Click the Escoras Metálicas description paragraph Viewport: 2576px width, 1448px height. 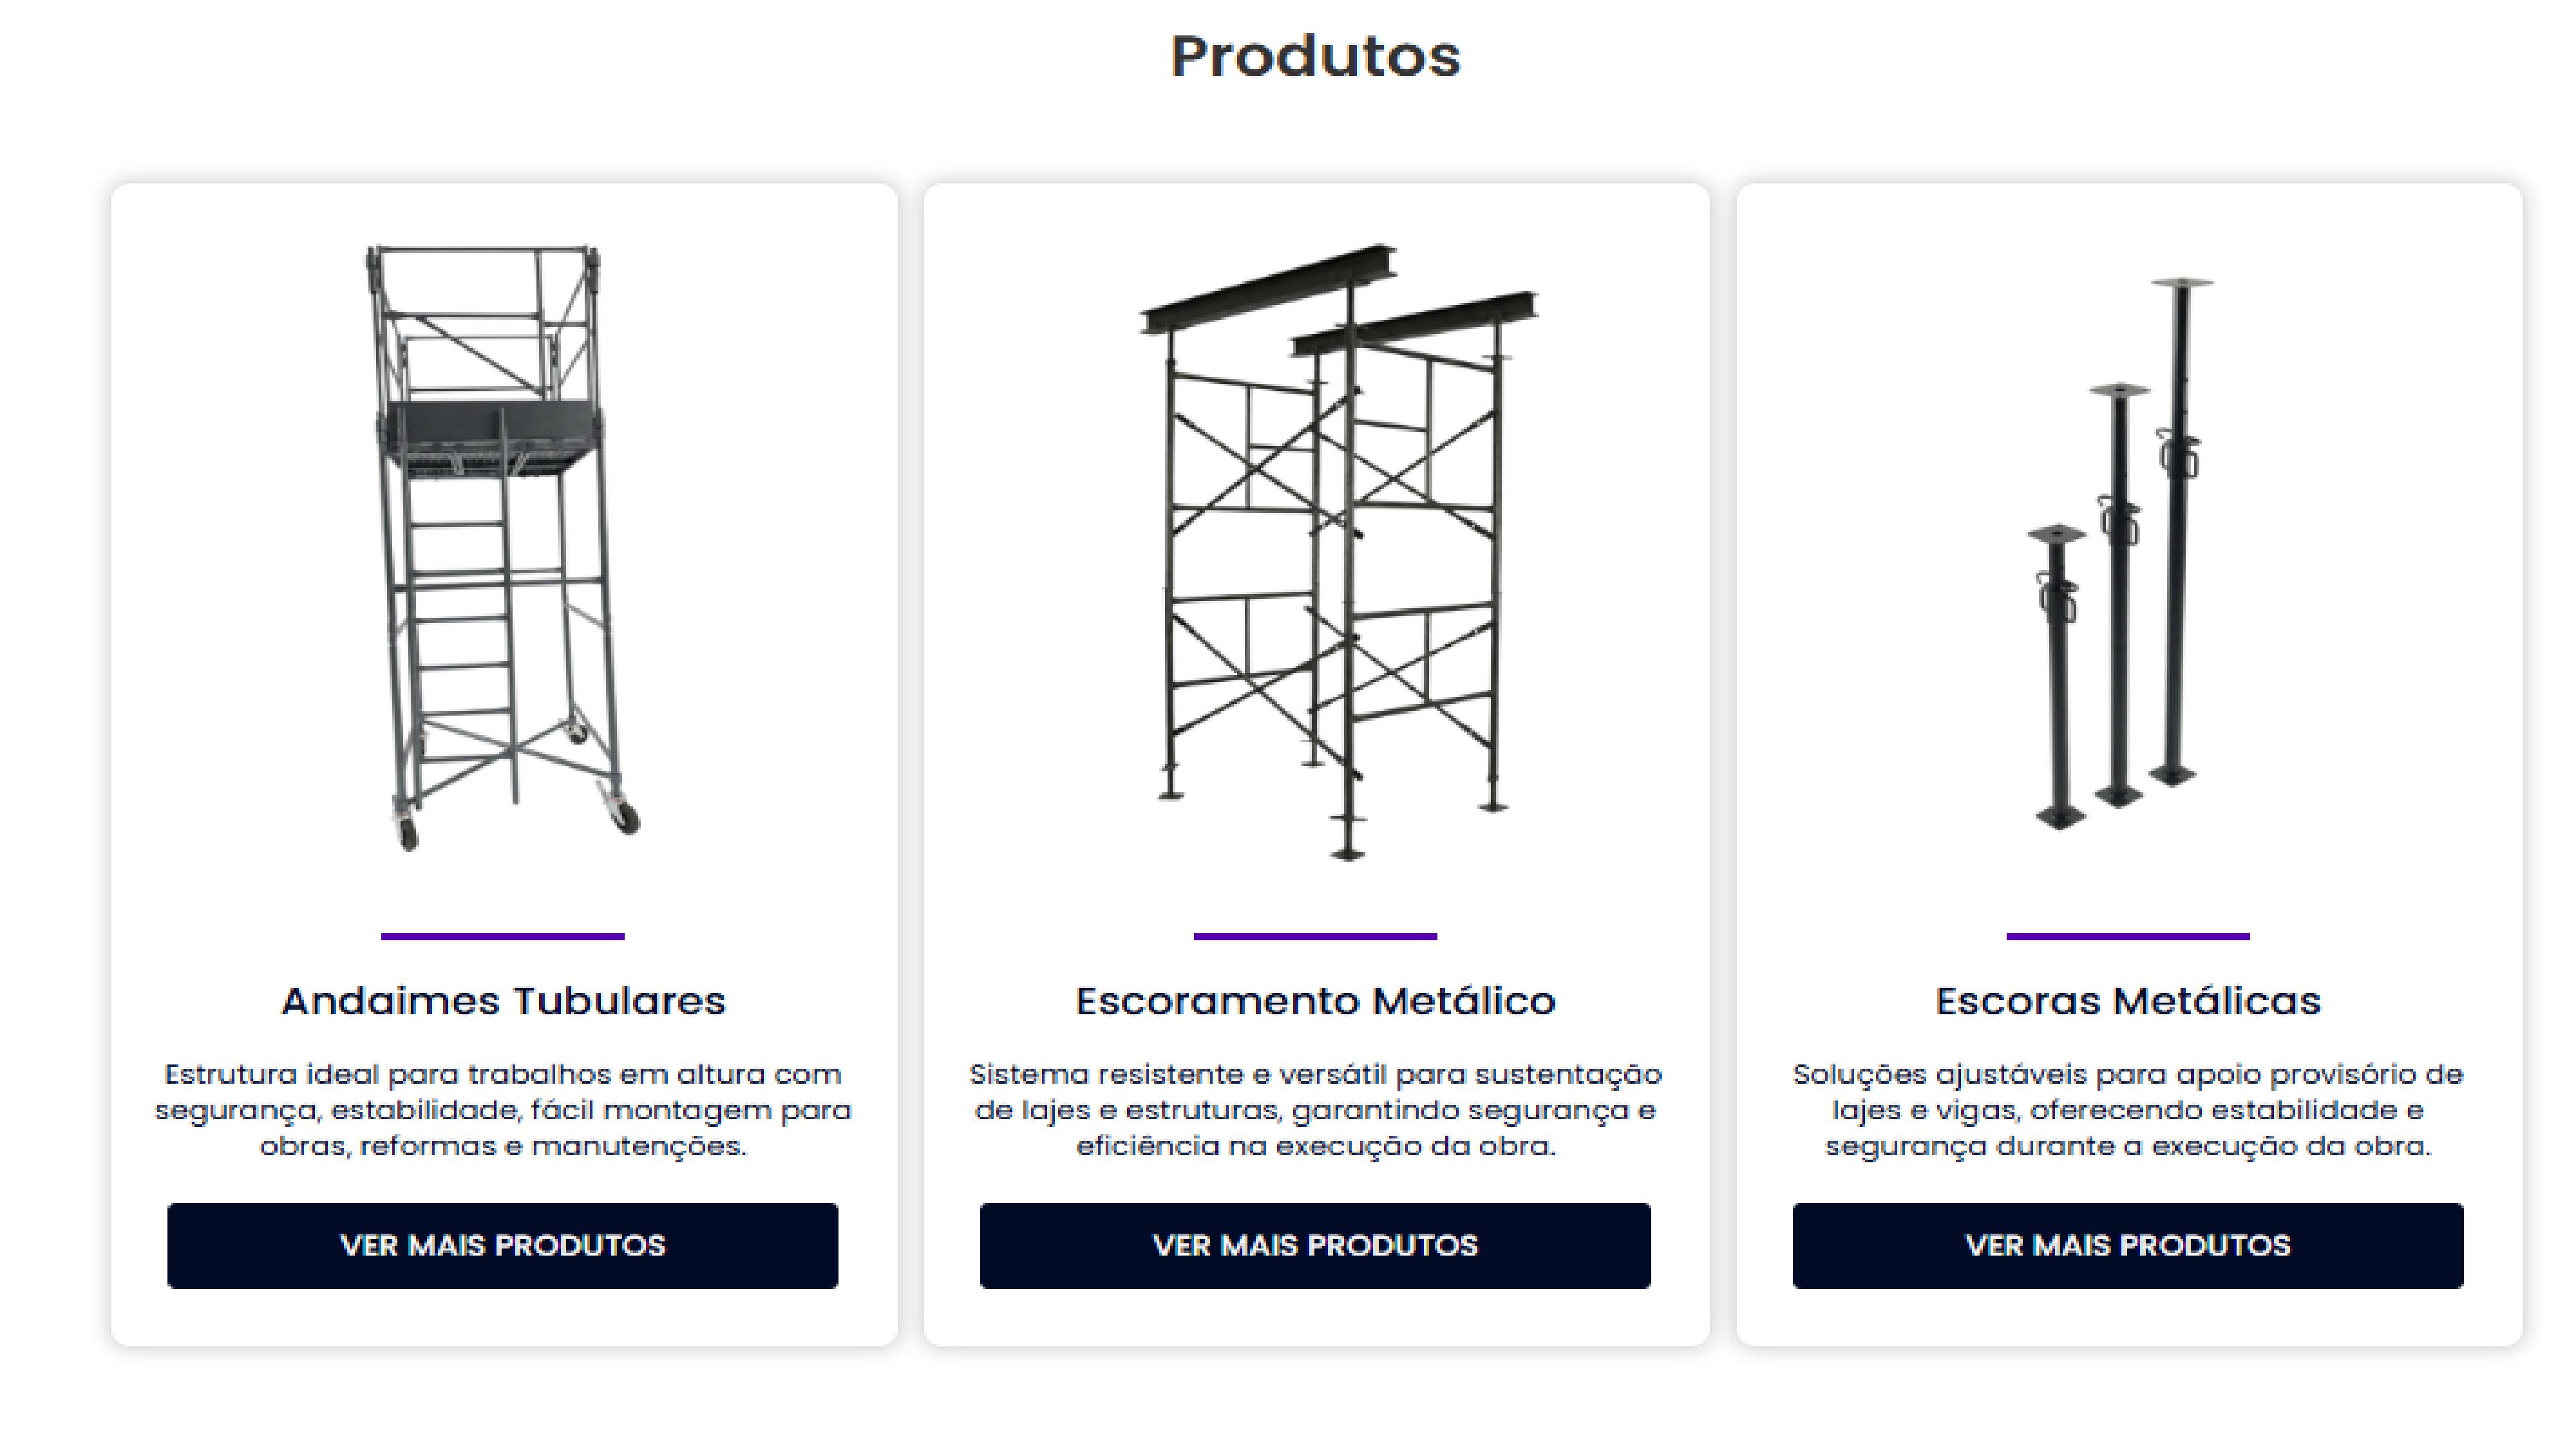pyautogui.click(x=2127, y=1109)
